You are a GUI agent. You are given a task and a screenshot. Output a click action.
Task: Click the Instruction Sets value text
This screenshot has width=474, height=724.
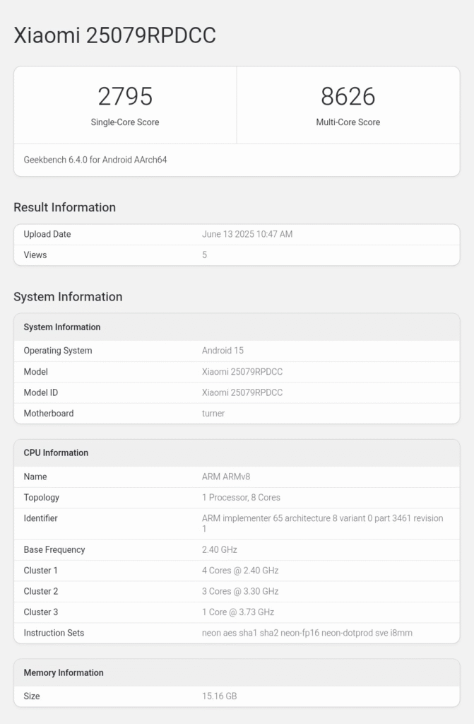coord(307,633)
